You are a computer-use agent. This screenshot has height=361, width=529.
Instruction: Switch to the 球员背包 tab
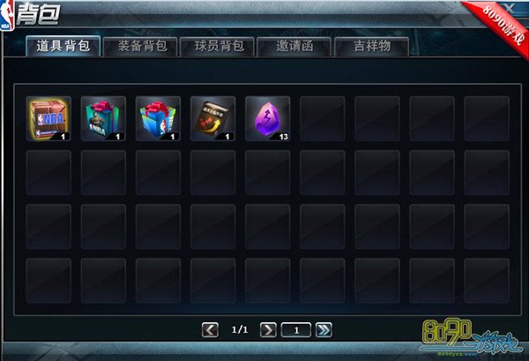click(217, 47)
